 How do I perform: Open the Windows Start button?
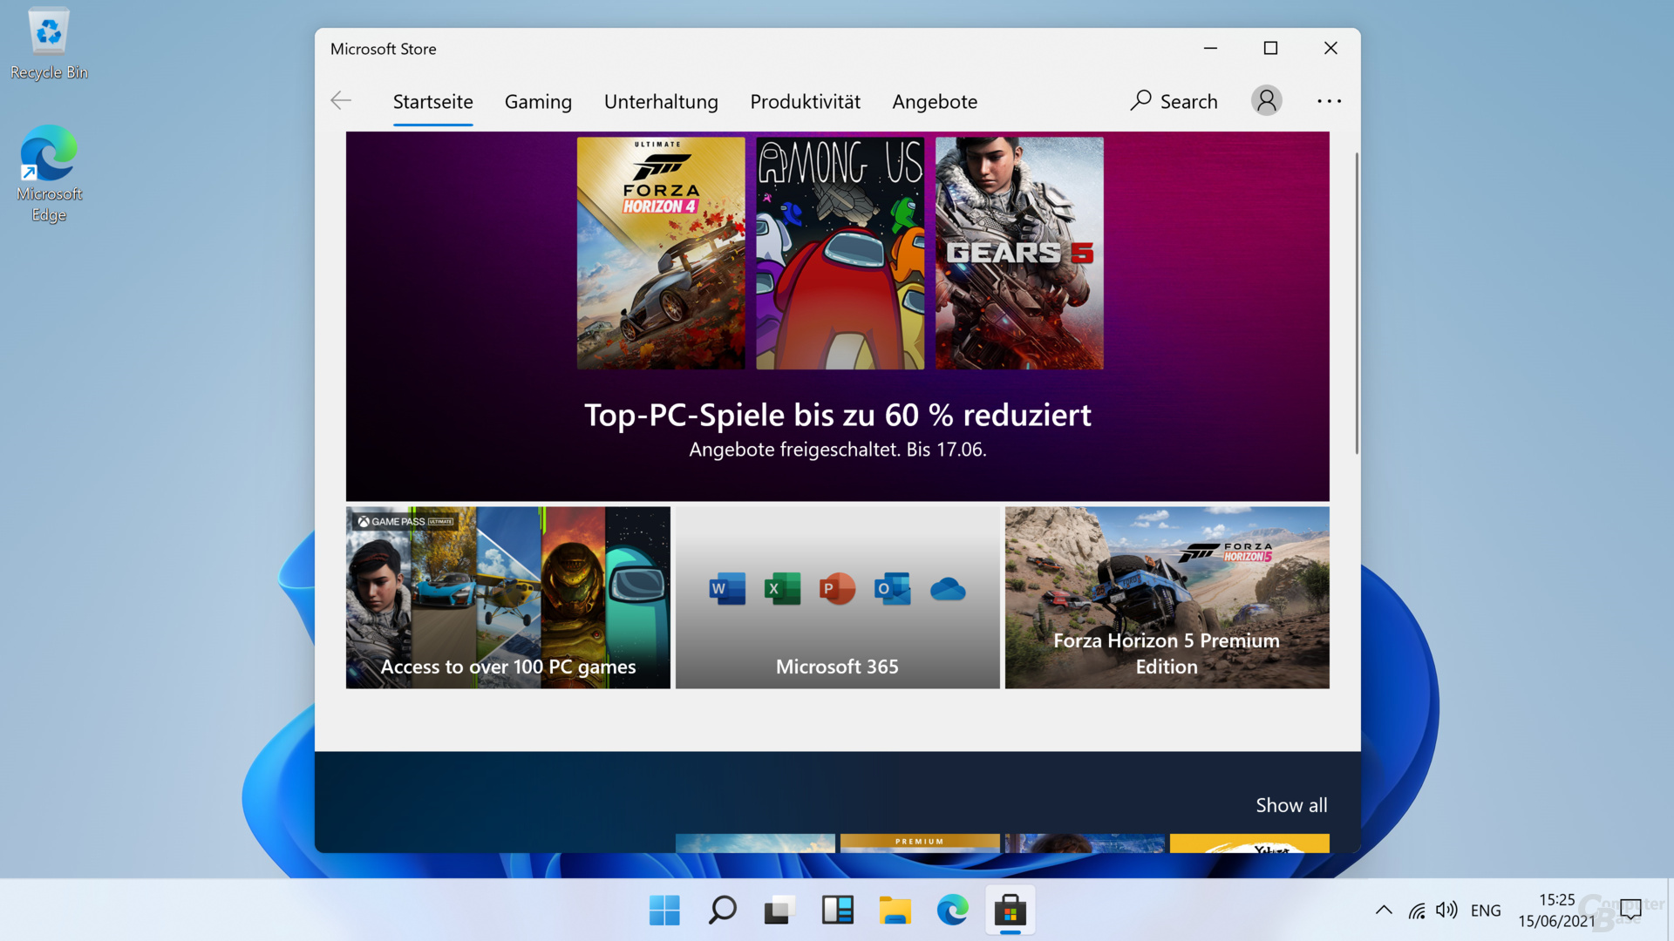pos(664,911)
